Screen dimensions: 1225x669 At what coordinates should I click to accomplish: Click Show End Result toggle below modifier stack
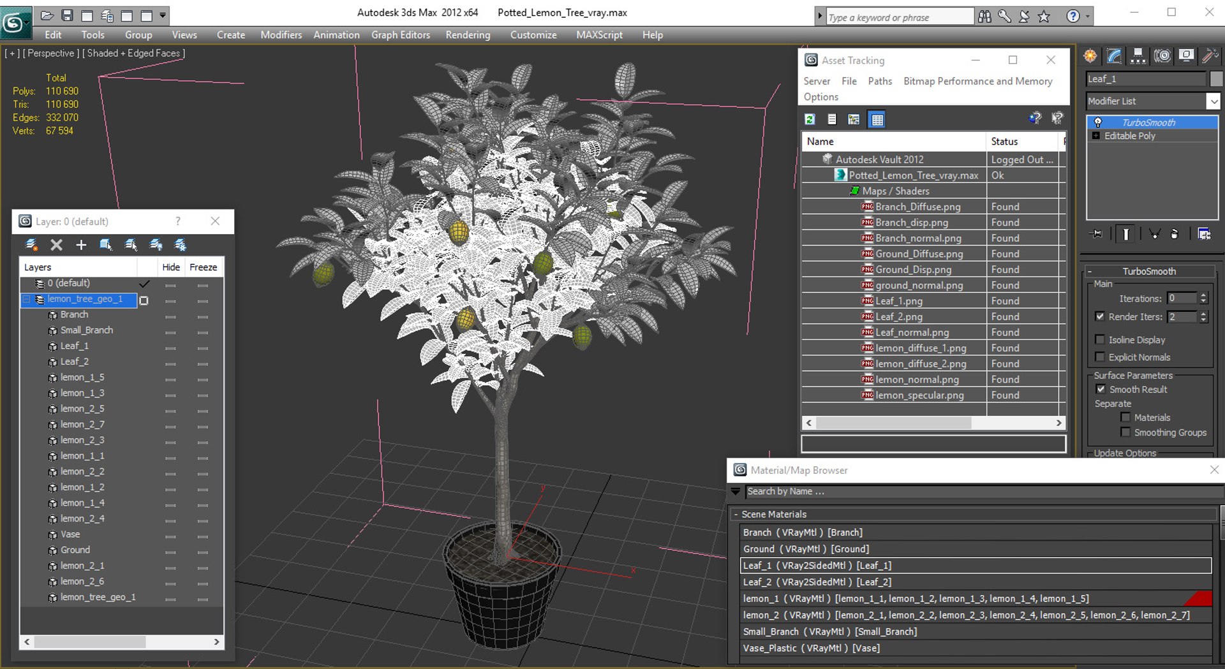pyautogui.click(x=1126, y=234)
